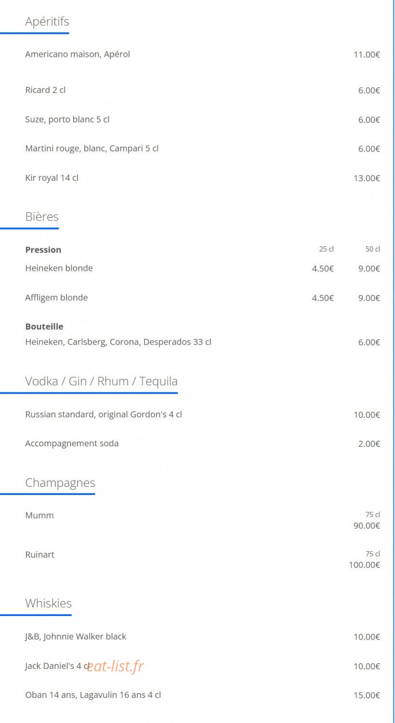
Task: Select the Americano maison, Apérol item
Action: [78, 54]
